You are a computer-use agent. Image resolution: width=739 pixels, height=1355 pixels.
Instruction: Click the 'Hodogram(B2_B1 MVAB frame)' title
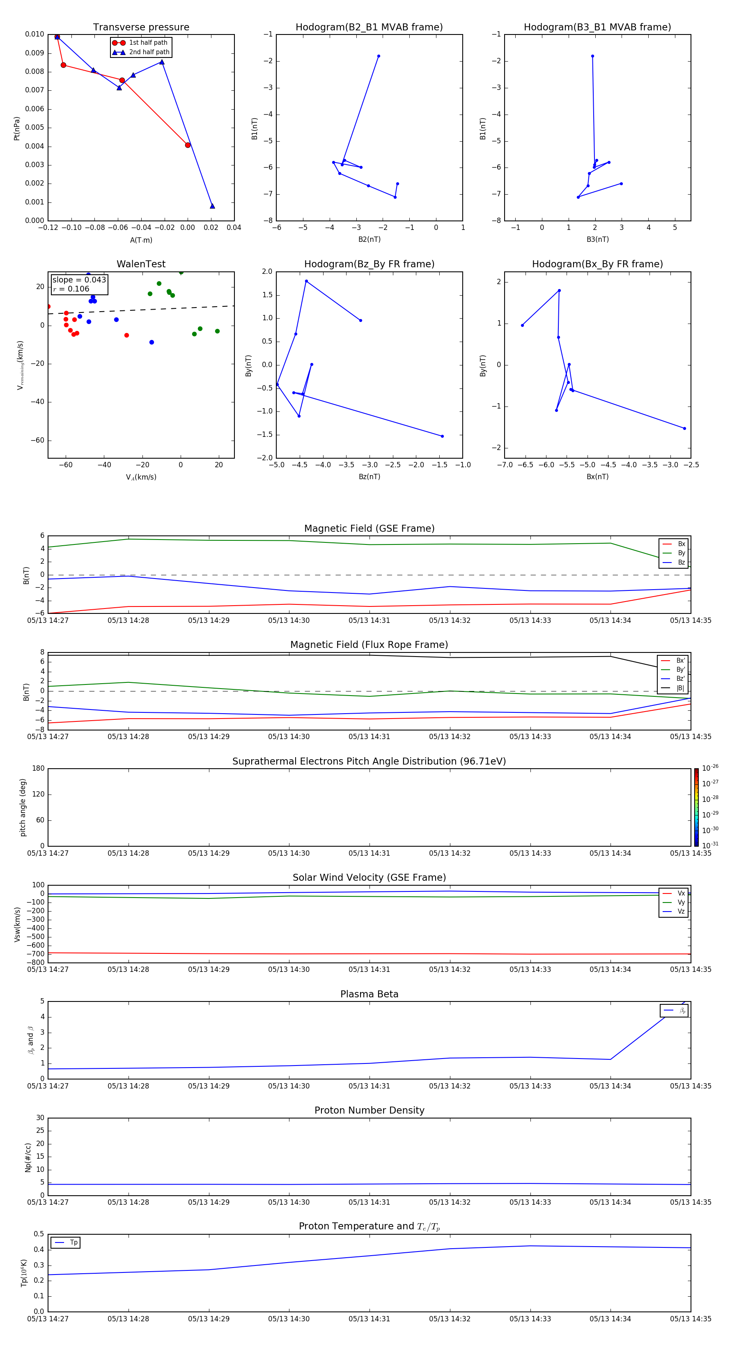pos(369,27)
